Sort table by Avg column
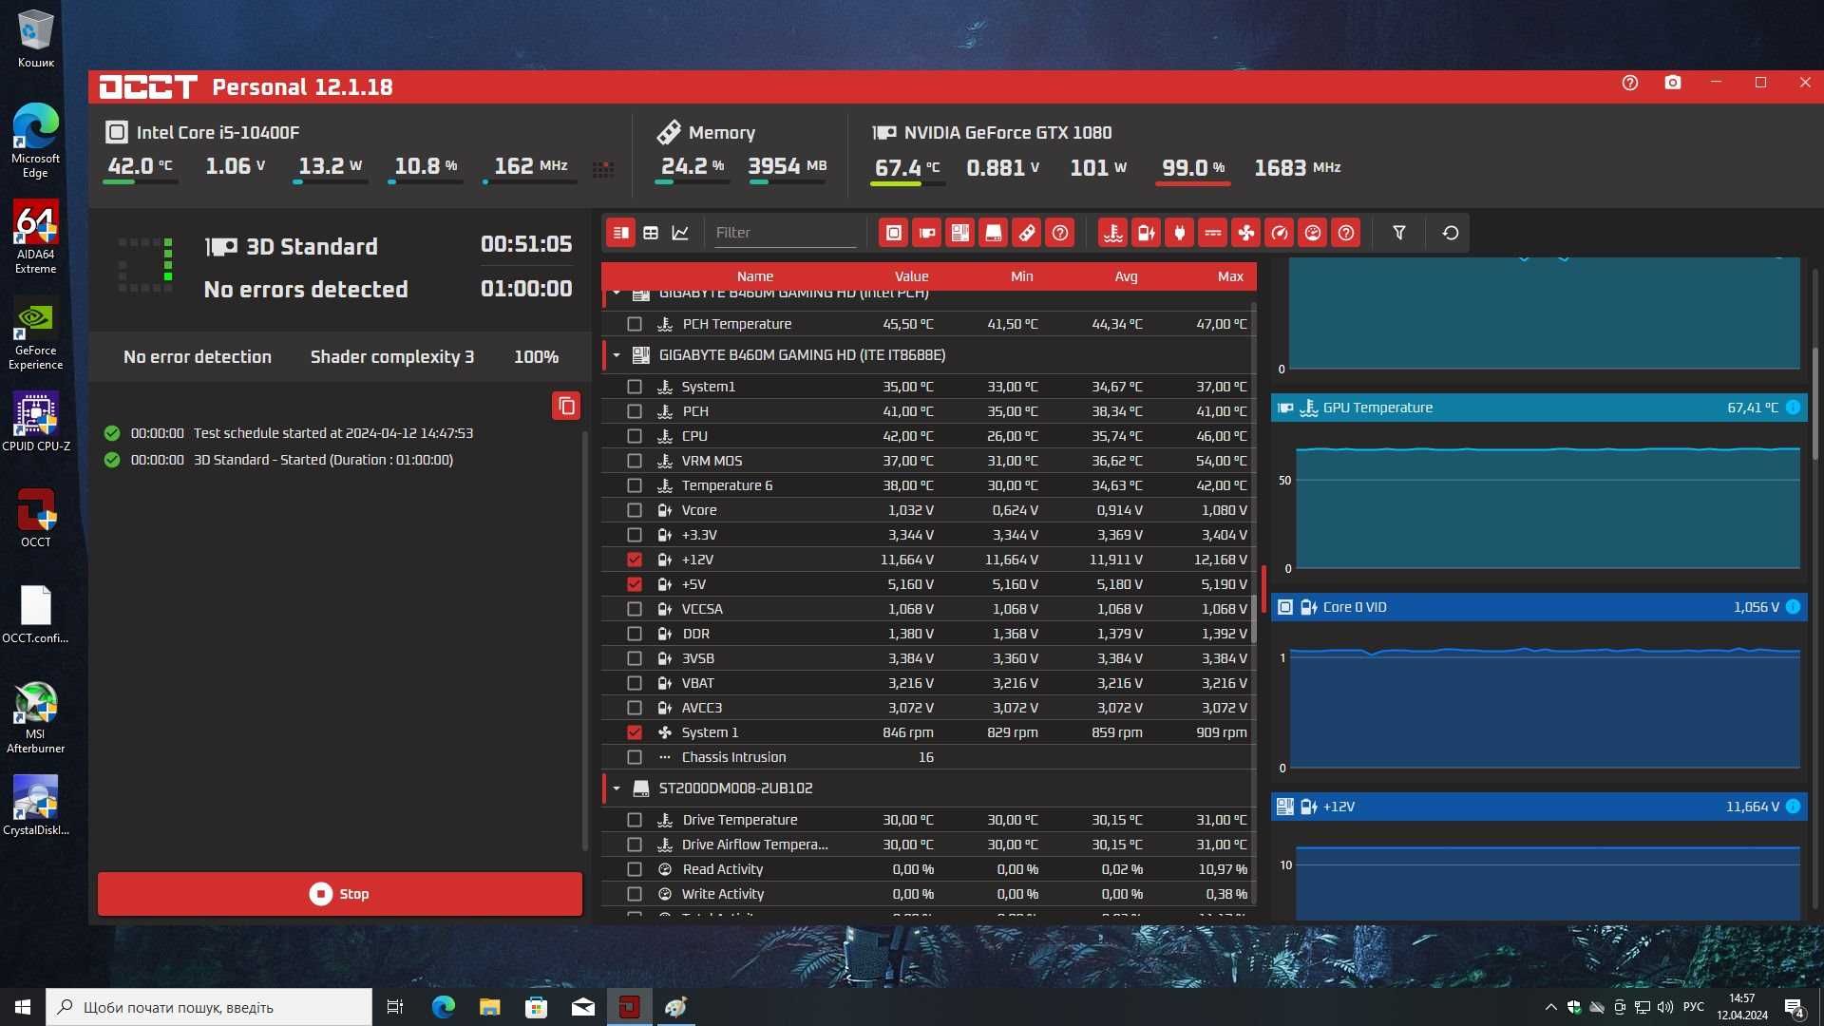Screen dimensions: 1824x1026 click(x=1126, y=276)
